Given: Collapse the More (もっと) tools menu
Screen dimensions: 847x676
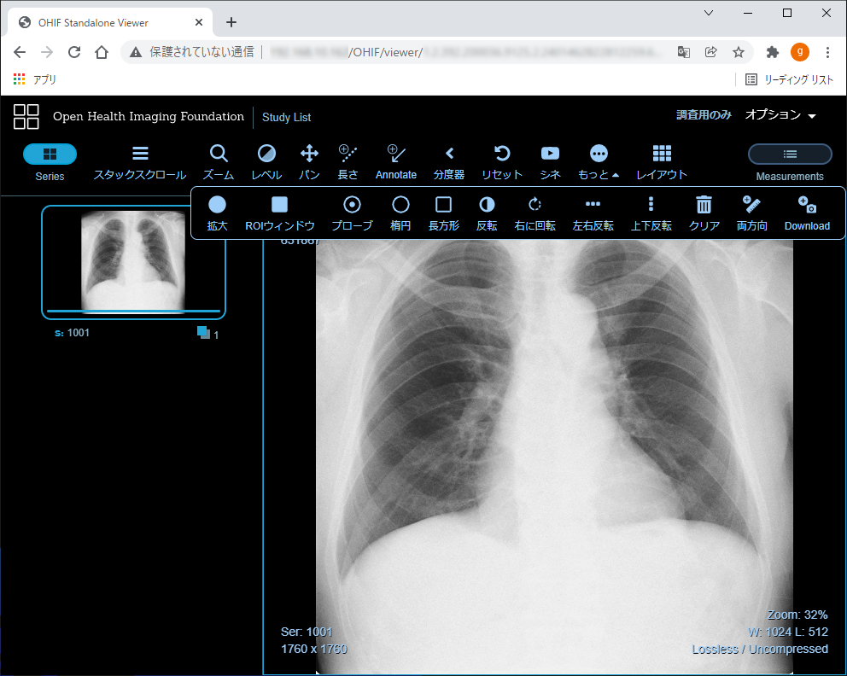Looking at the screenshot, I should (599, 162).
